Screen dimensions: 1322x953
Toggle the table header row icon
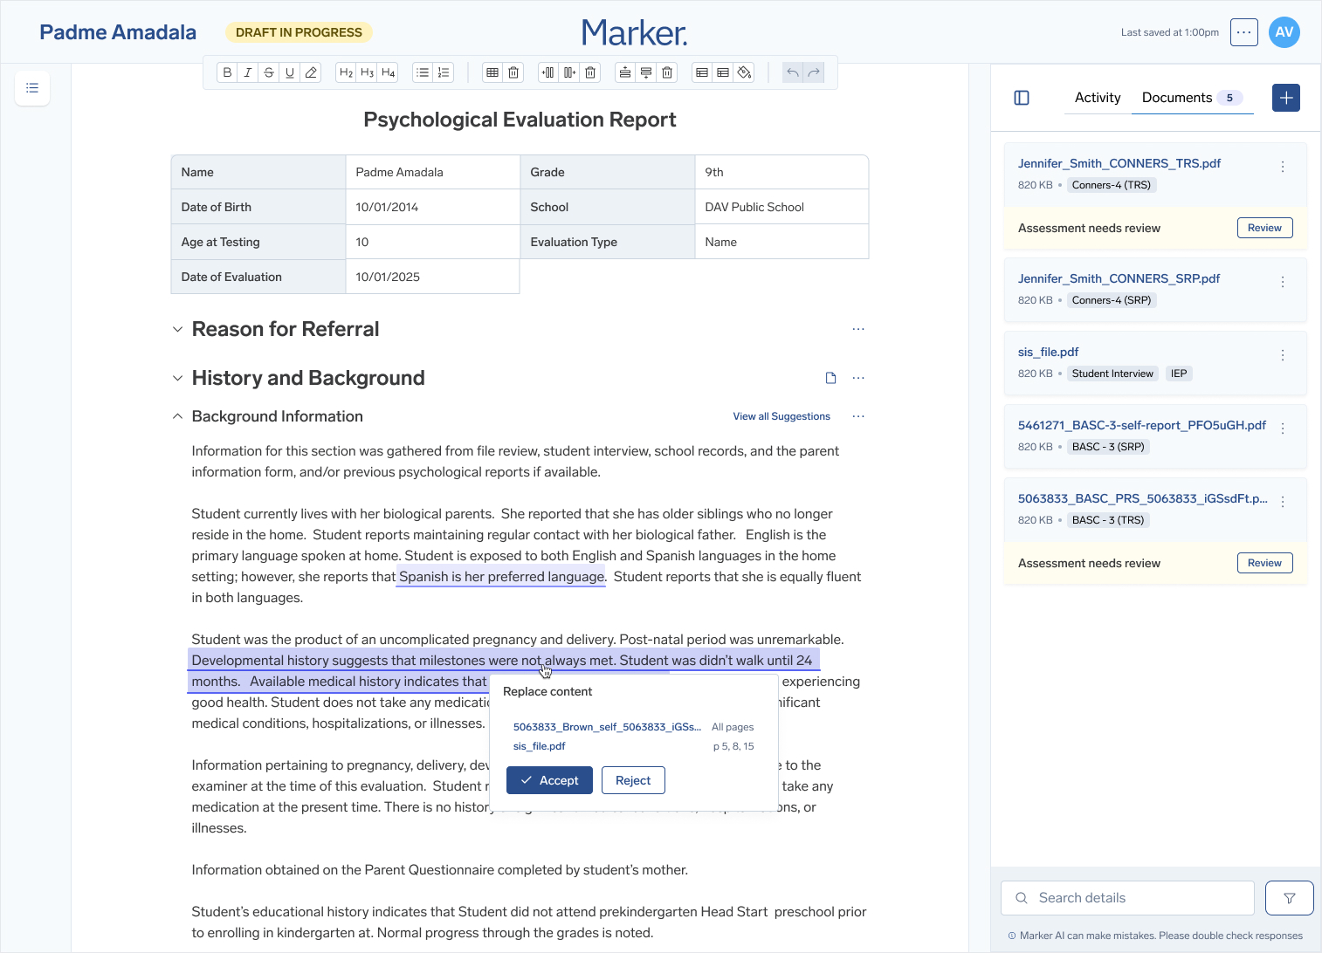coord(702,72)
